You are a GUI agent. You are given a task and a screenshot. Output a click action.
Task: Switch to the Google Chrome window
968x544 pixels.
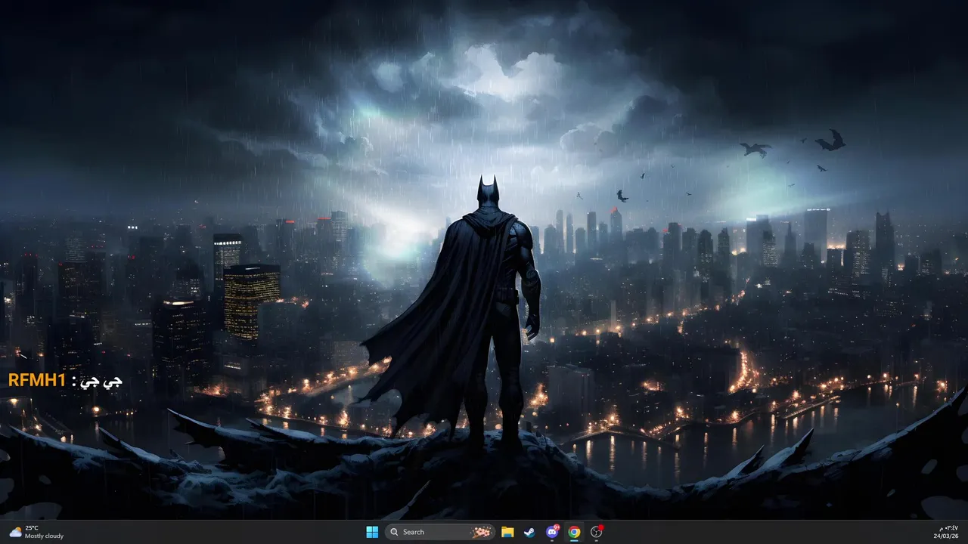coord(574,532)
